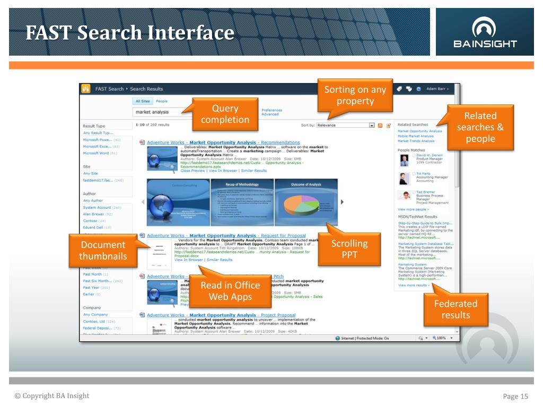Filter results by Microsoft Word
The width and height of the screenshot is (543, 407).
(x=100, y=153)
